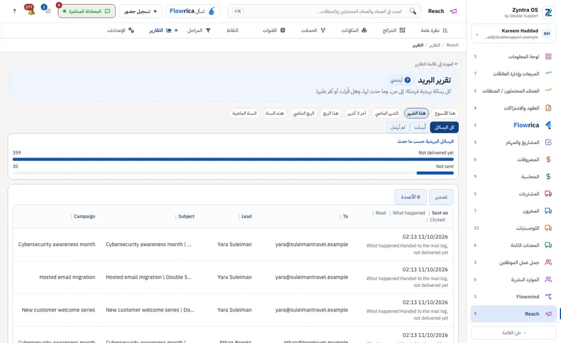Select the الربع الماضي date filter
The width and height of the screenshot is (561, 343).
(x=303, y=113)
